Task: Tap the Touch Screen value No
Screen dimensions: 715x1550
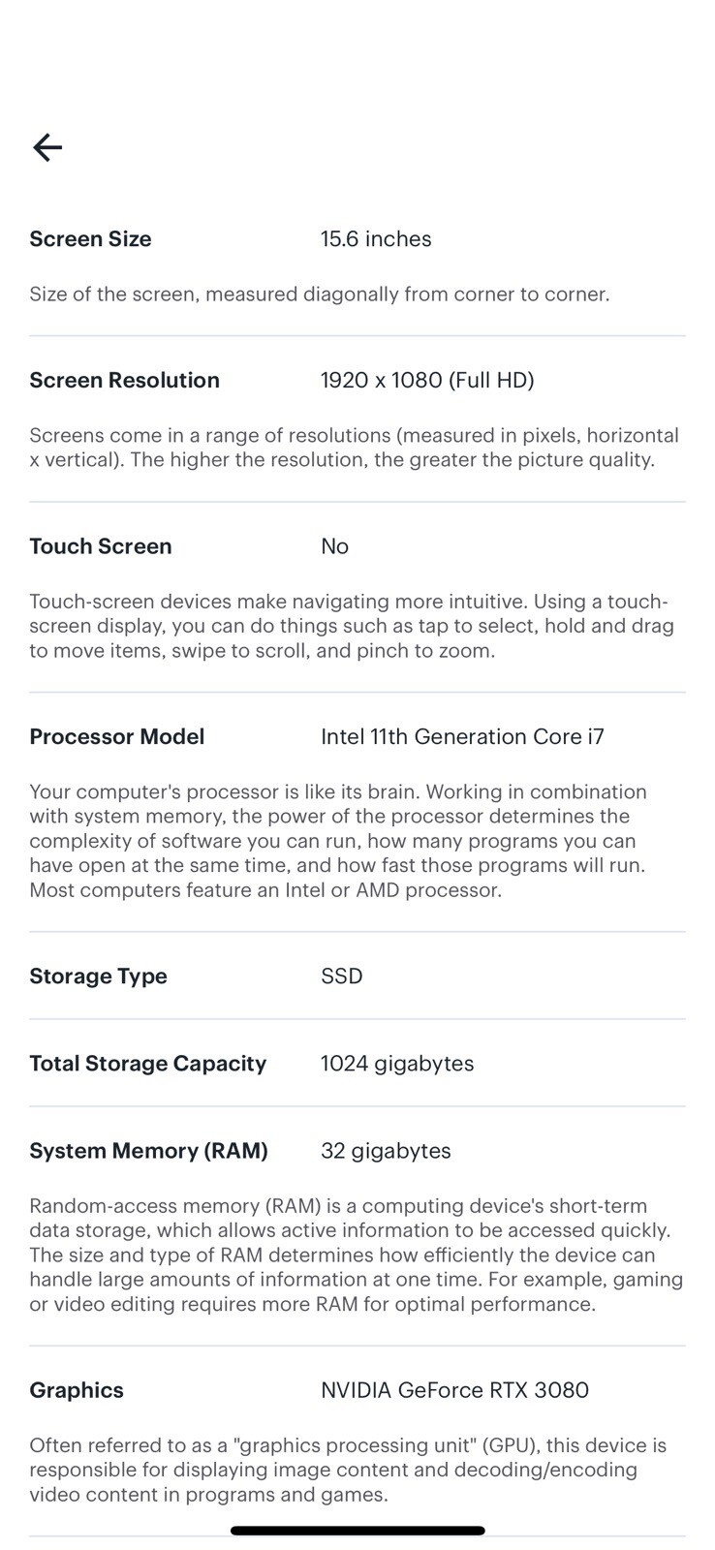Action: coord(334,546)
